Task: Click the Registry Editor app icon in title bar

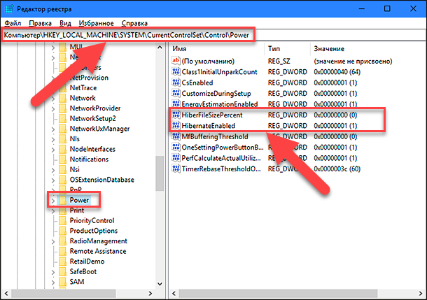Action: pyautogui.click(x=8, y=8)
